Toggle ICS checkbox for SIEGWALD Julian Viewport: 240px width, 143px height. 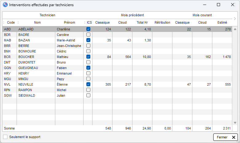coord(89,95)
